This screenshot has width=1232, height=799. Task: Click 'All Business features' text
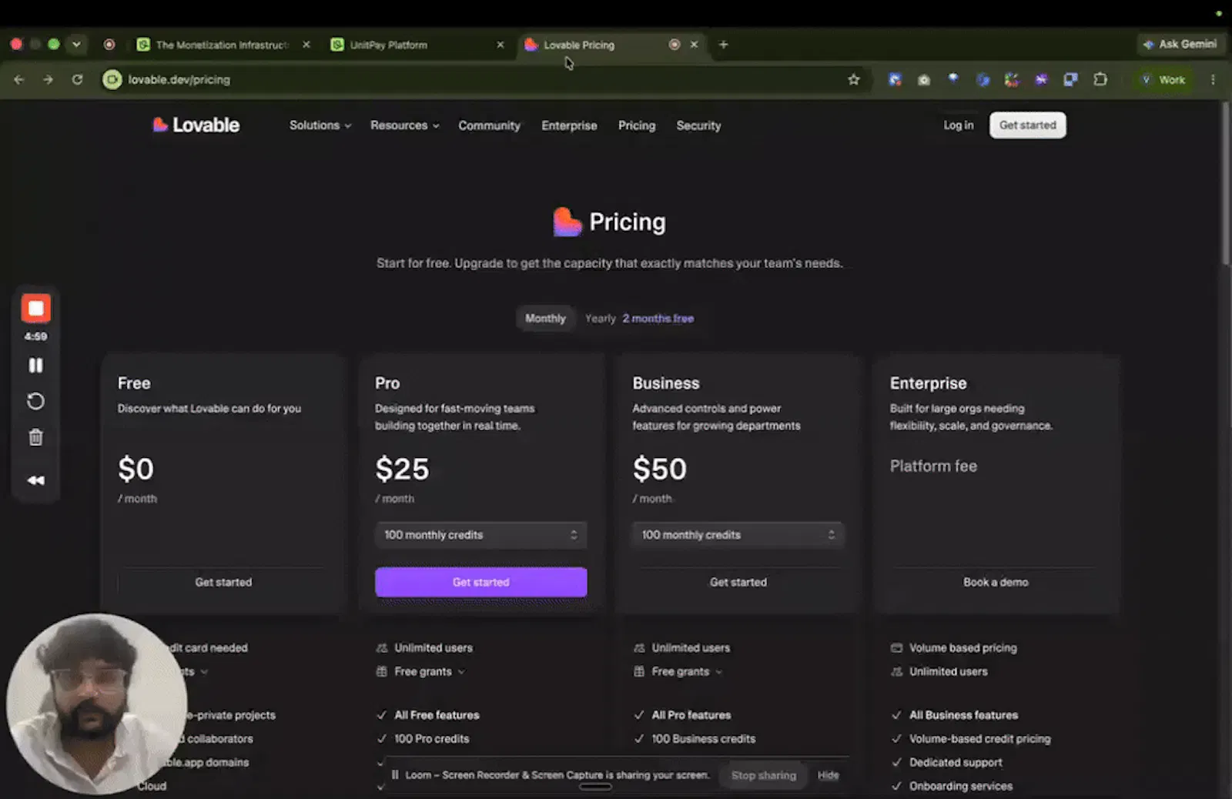[x=964, y=715]
